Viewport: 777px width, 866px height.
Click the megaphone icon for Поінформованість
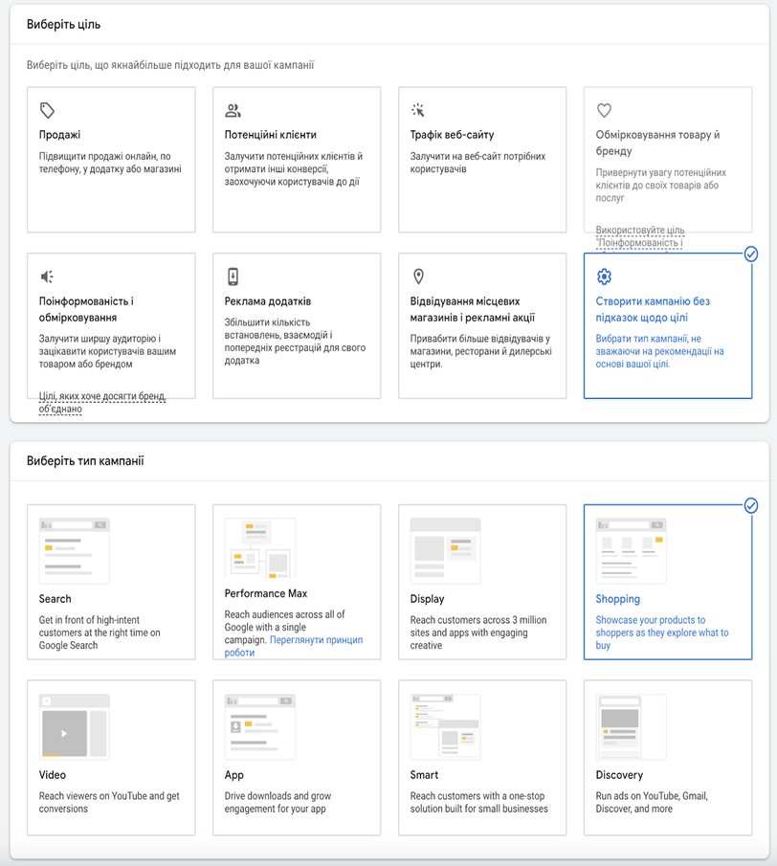pos(47,278)
